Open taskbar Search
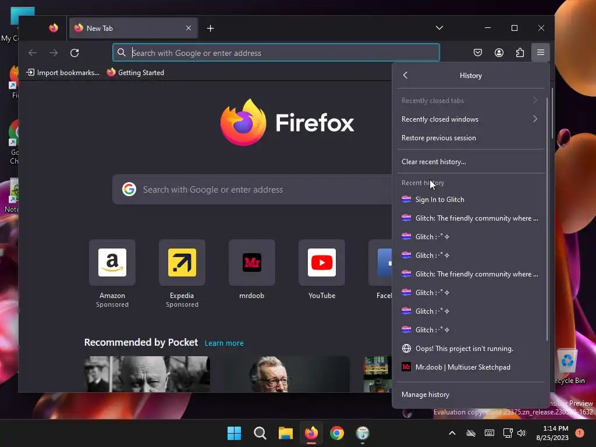This screenshot has width=596, height=447. pos(260,433)
